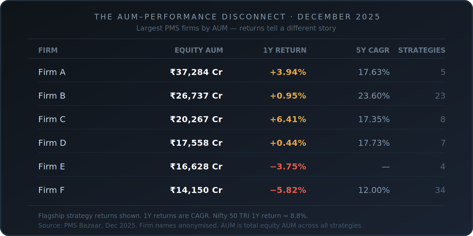Click the STRATEGIES column header
The image size is (473, 236).
tap(421, 50)
